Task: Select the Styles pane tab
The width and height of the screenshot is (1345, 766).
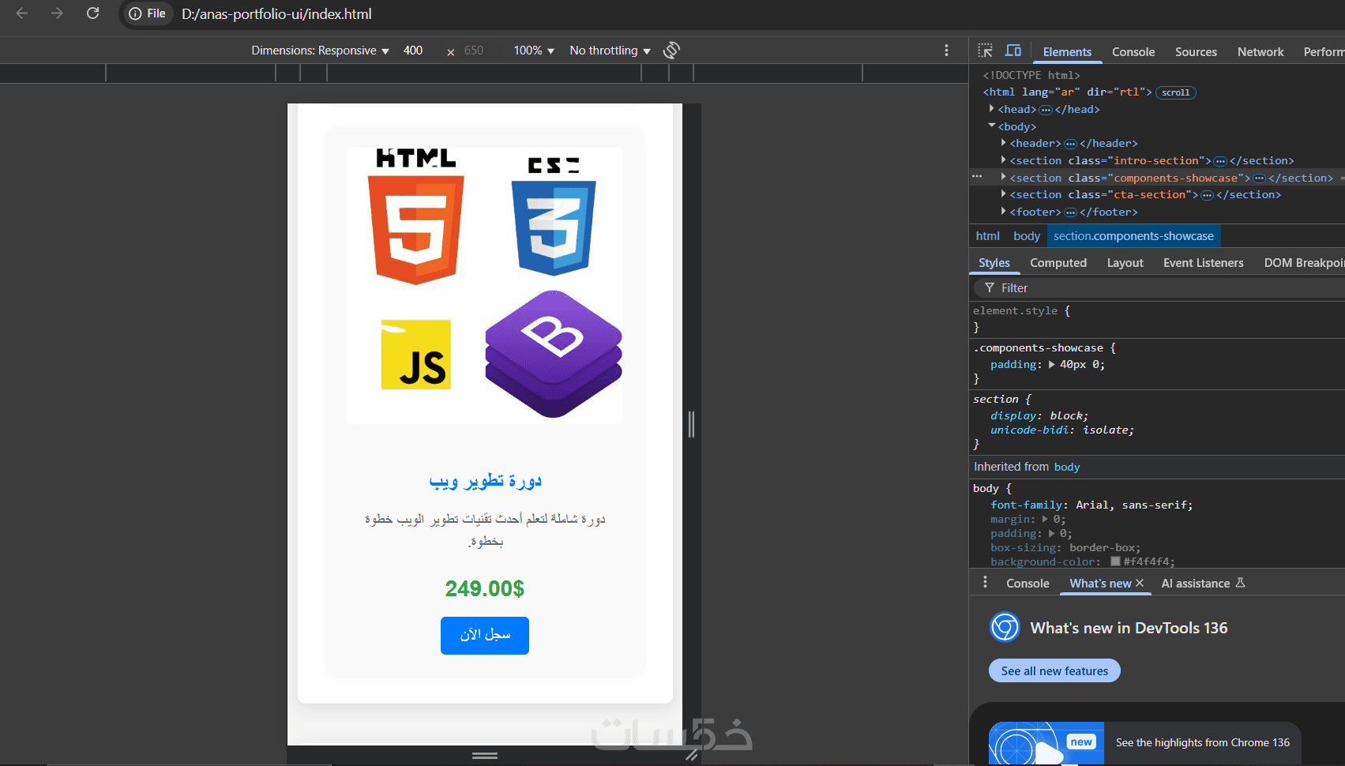Action: pos(994,263)
